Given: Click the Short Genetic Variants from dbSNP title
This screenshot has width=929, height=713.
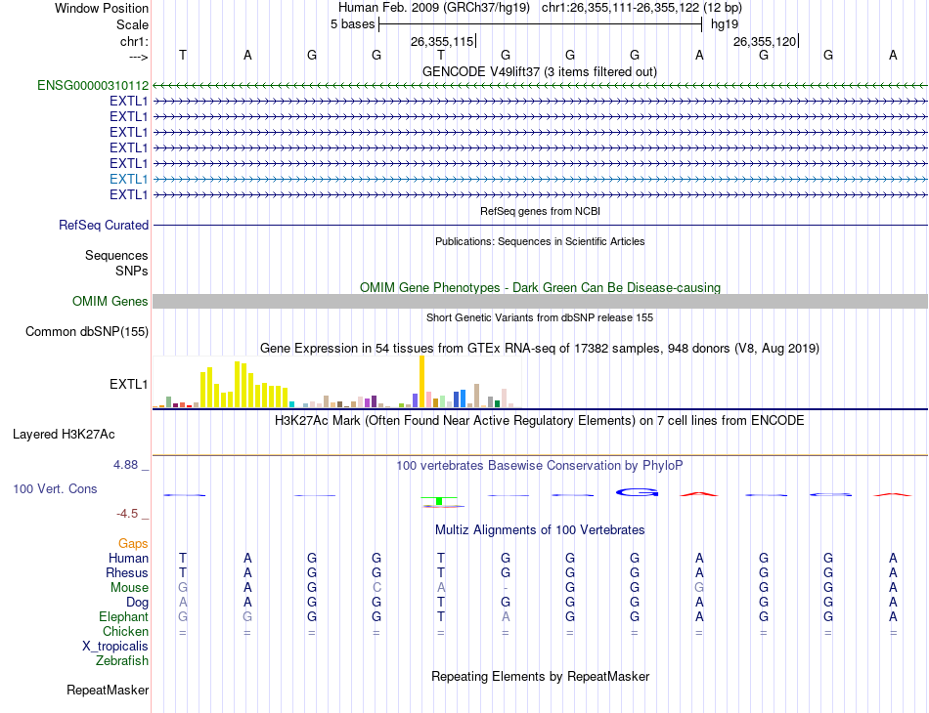Looking at the screenshot, I should coord(540,317).
